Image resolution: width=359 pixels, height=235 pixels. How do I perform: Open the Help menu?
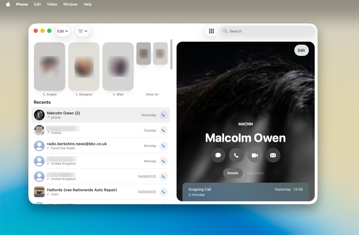point(88,4)
